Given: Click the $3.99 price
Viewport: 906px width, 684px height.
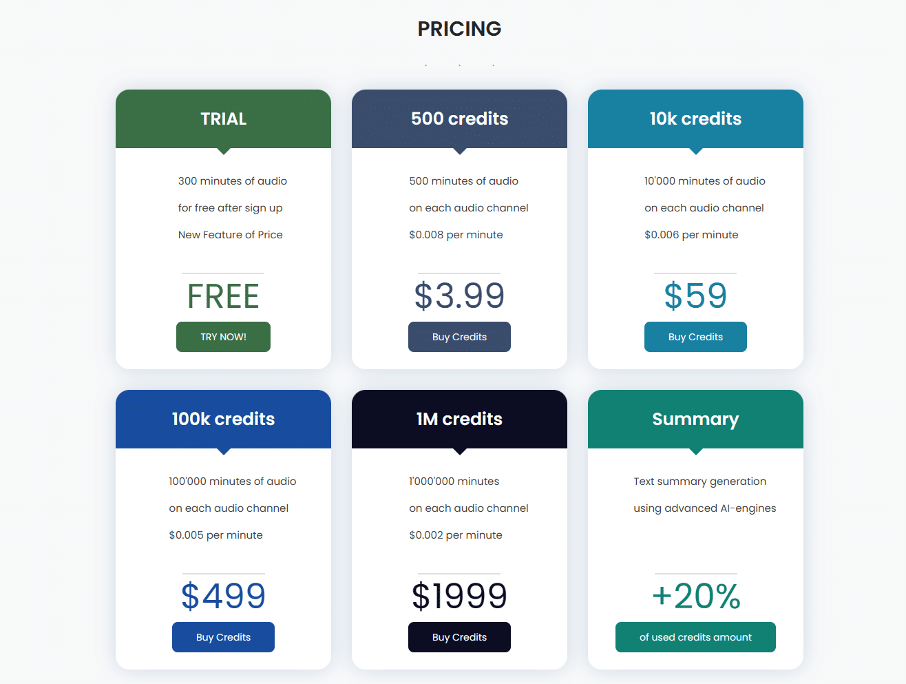Looking at the screenshot, I should [459, 296].
